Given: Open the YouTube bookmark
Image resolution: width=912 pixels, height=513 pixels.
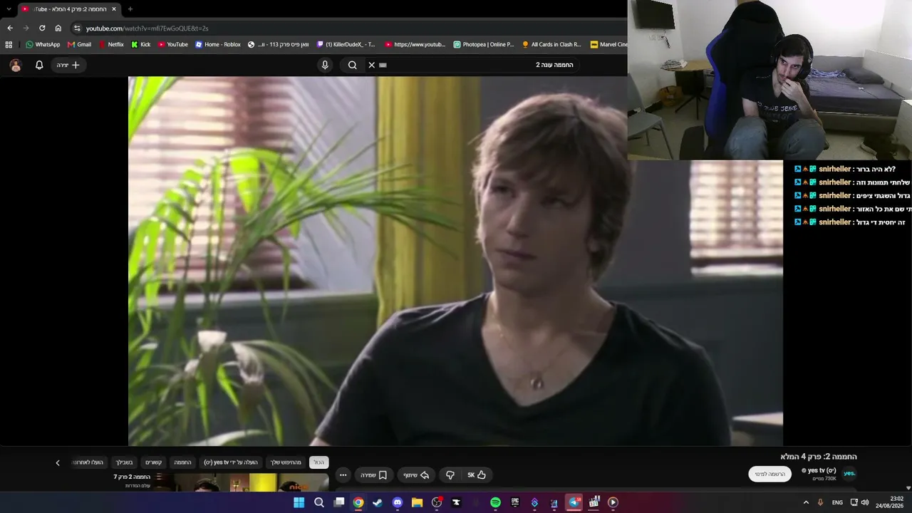Looking at the screenshot, I should [173, 44].
